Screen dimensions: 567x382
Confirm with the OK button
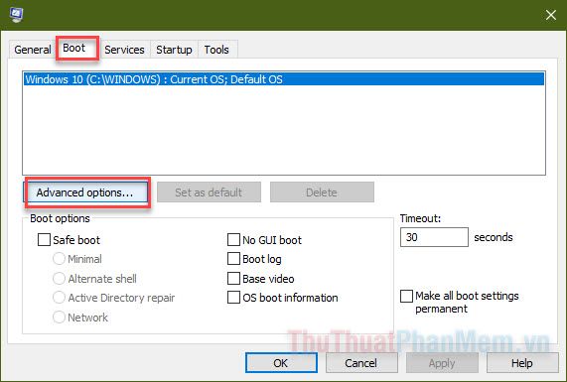point(281,362)
